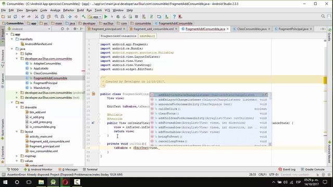Open File Explorer from taskbar
This screenshot has width=333, height=187.
click(41, 182)
